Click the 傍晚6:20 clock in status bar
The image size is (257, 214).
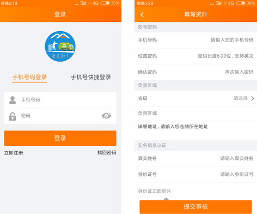click(145, 3)
